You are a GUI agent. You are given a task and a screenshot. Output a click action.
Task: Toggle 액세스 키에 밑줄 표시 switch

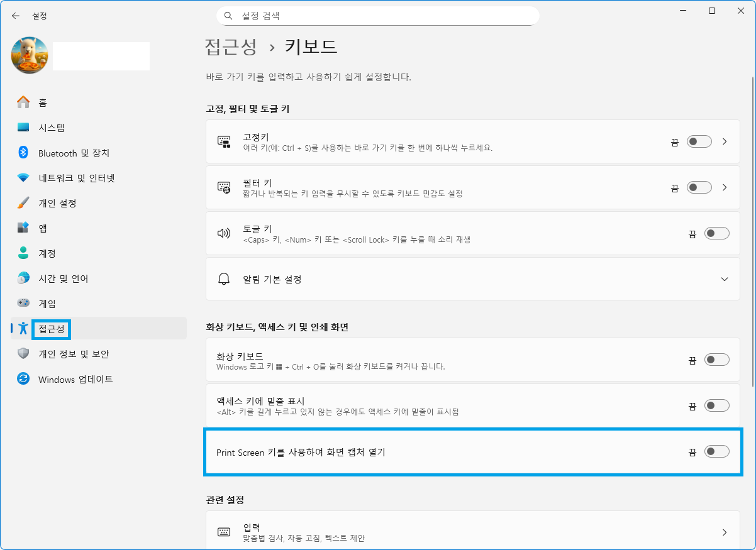pyautogui.click(x=717, y=405)
